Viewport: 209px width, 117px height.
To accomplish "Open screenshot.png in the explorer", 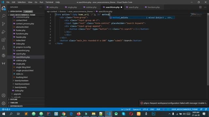I will coord(23,50).
